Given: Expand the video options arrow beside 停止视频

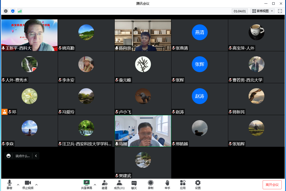Looking at the screenshot, I should 36,185.
